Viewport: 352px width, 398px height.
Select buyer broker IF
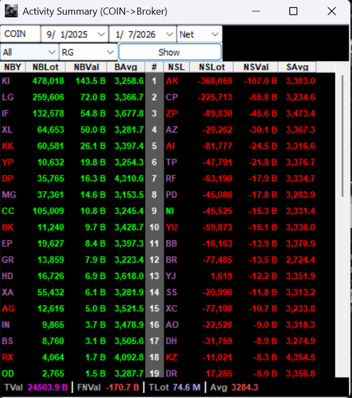[x=5, y=114]
